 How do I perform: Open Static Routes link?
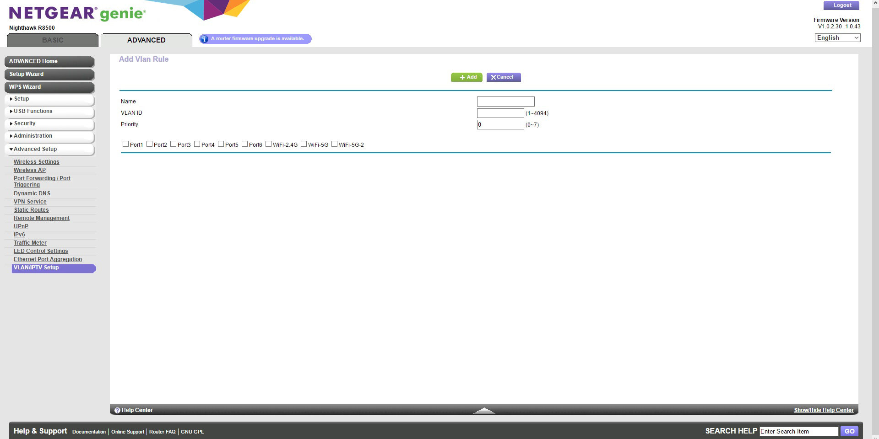(x=31, y=210)
